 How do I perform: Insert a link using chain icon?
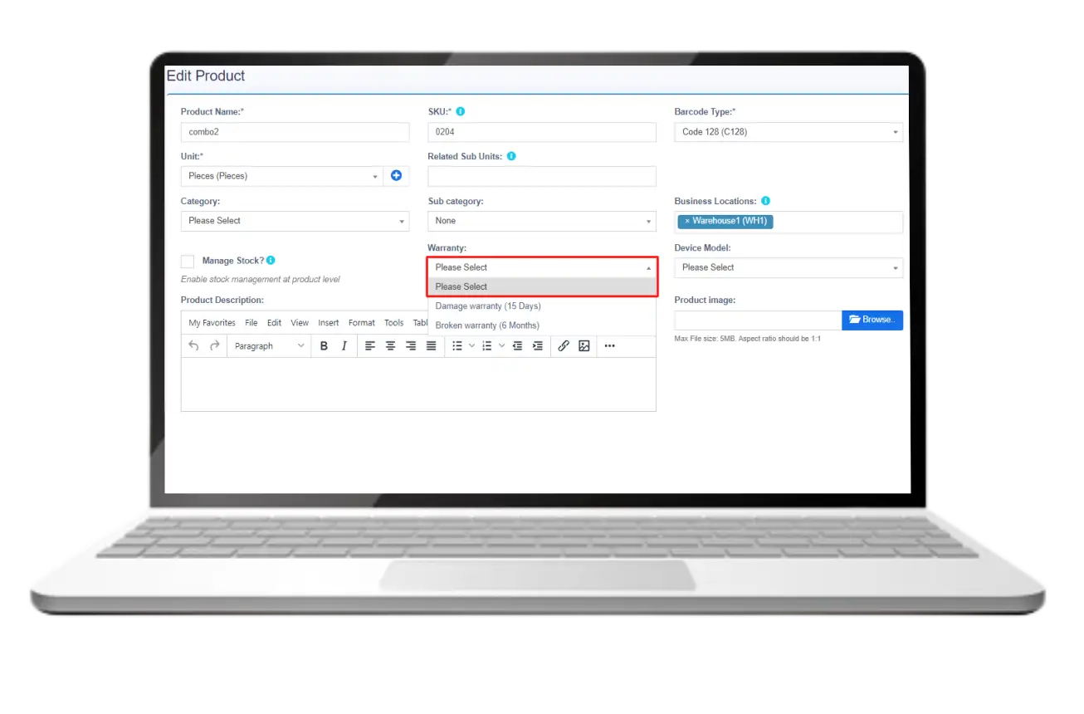(564, 346)
